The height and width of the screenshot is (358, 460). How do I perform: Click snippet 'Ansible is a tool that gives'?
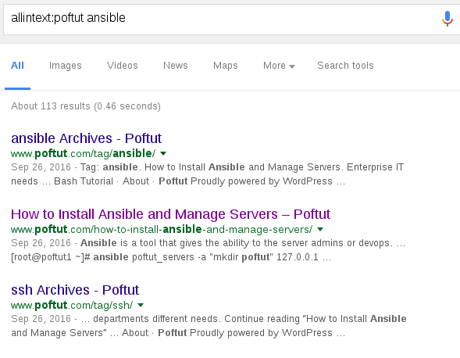[x=209, y=250]
